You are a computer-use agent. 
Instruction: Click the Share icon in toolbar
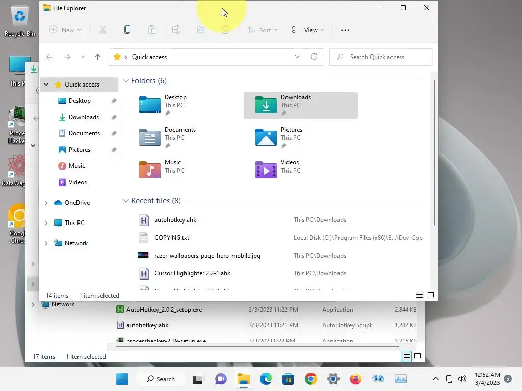click(x=201, y=30)
